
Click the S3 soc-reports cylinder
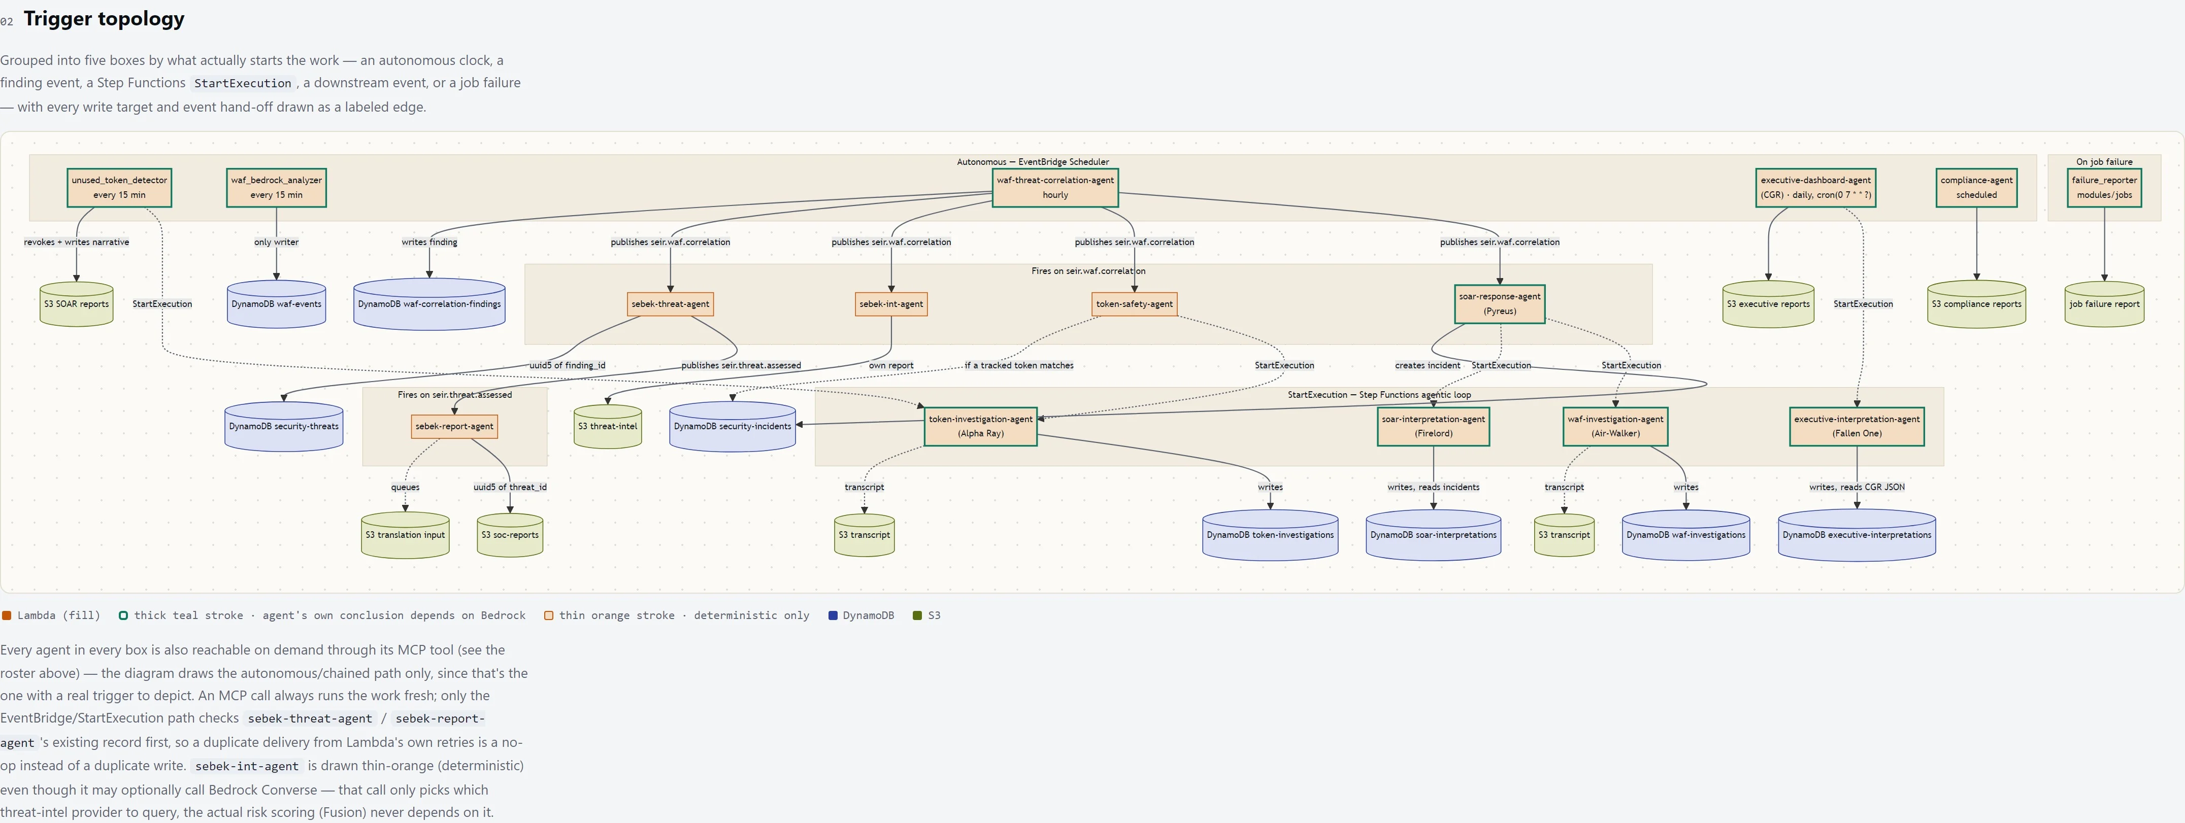pos(510,535)
